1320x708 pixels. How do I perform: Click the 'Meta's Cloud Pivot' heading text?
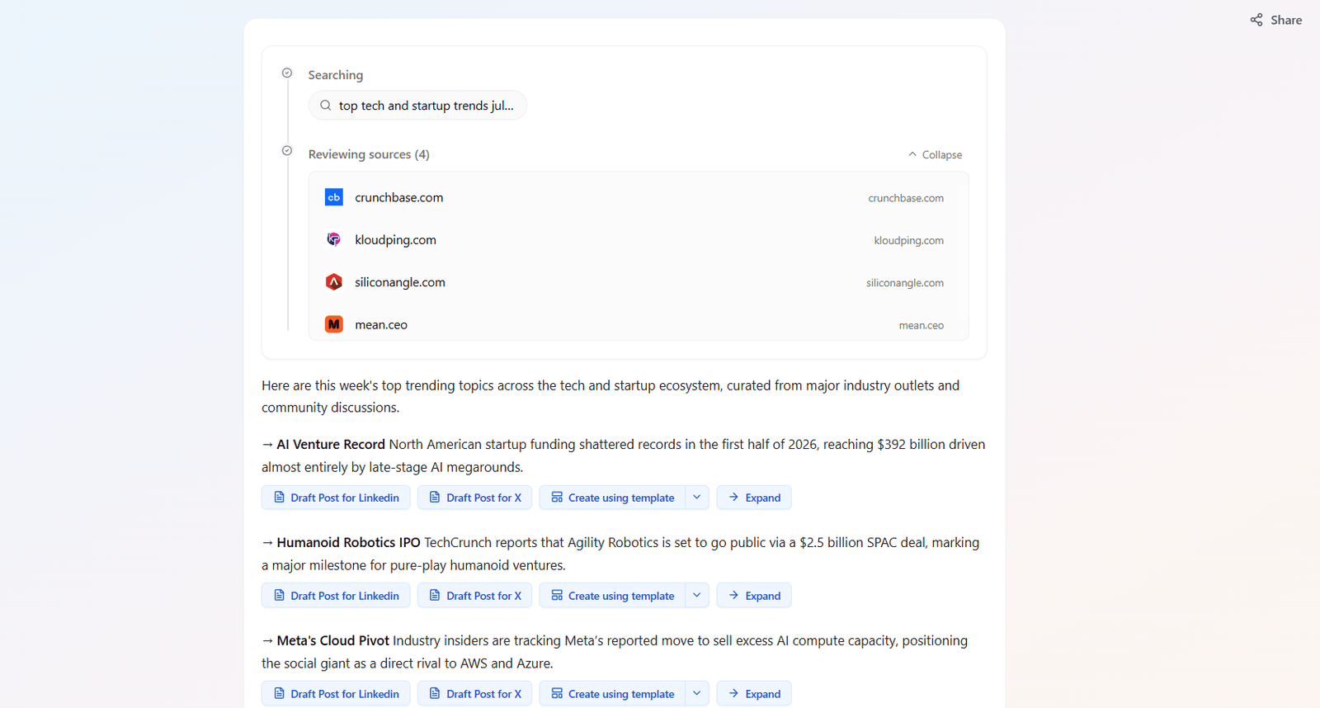pyautogui.click(x=332, y=641)
